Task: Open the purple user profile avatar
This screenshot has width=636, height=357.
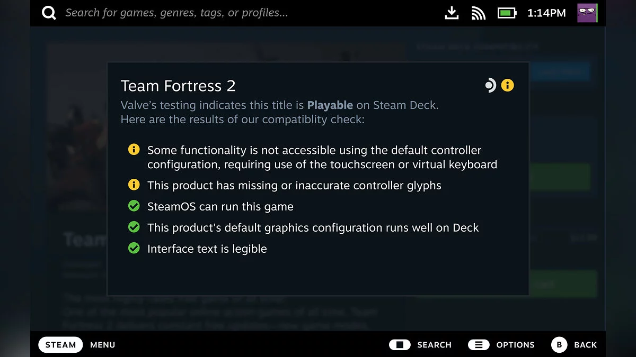Action: [x=587, y=13]
